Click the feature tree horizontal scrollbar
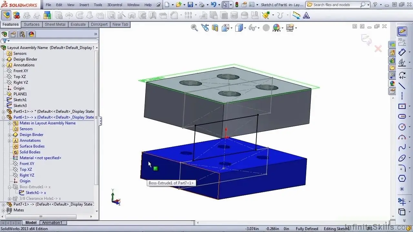 pyautogui.click(x=41, y=217)
